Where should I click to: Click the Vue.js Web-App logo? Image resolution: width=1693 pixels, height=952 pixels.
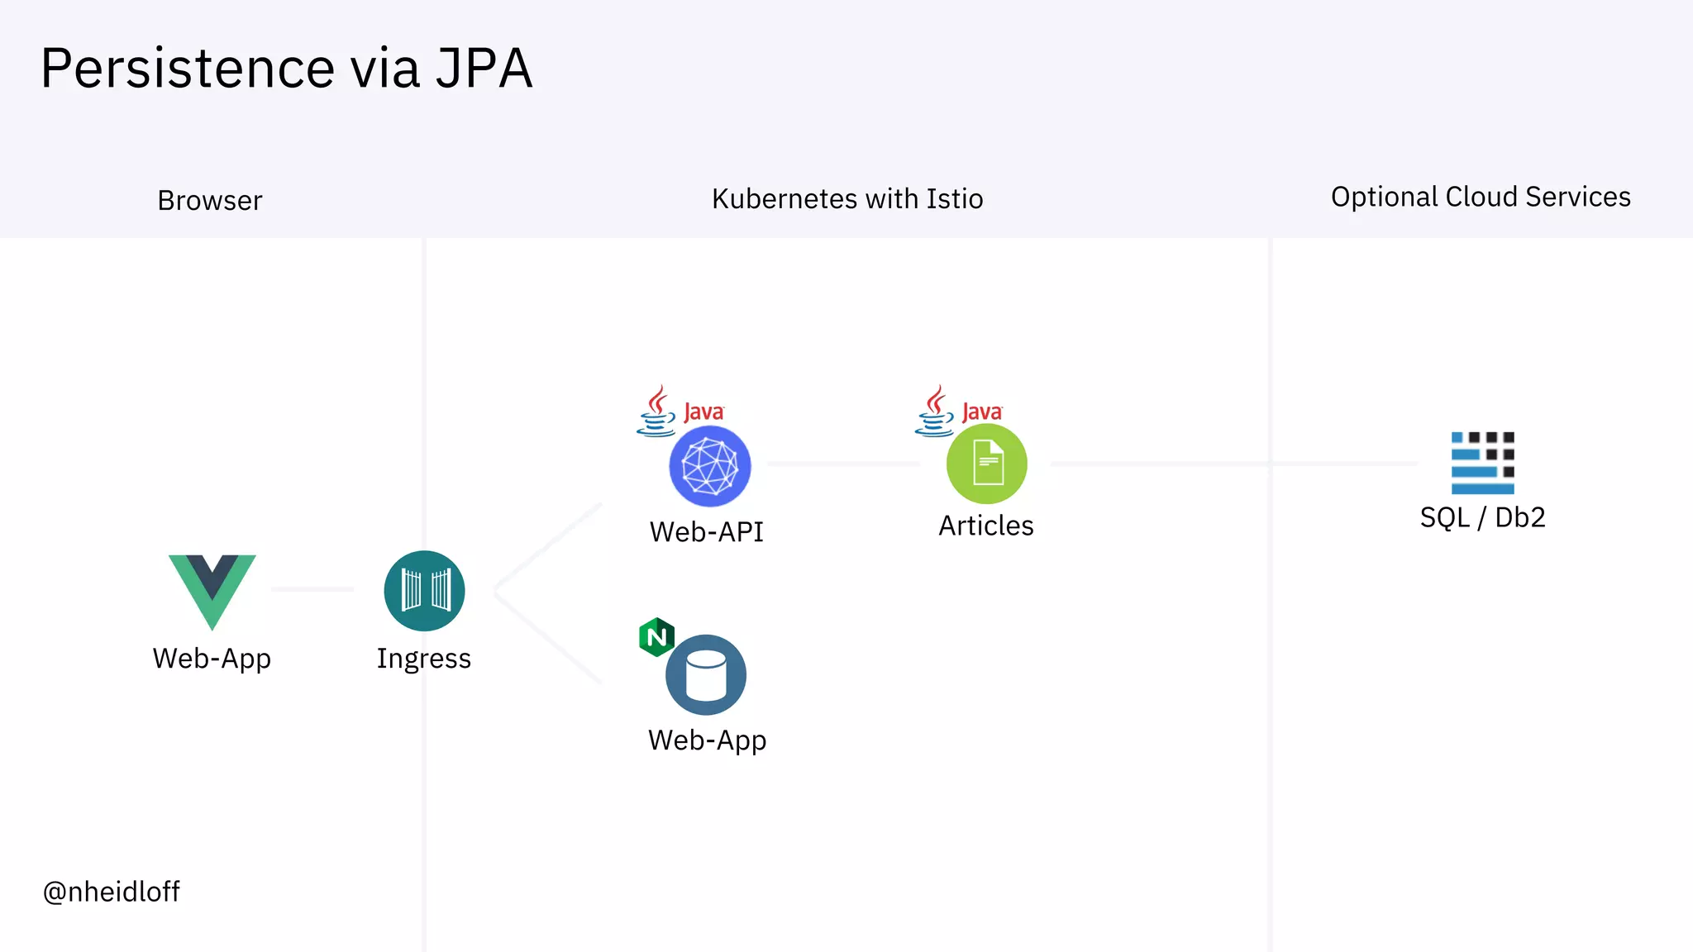point(212,592)
